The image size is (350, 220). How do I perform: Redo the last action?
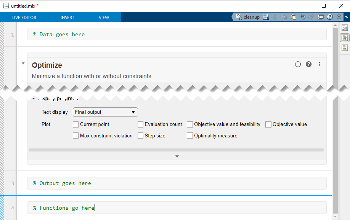pyautogui.click(x=311, y=17)
